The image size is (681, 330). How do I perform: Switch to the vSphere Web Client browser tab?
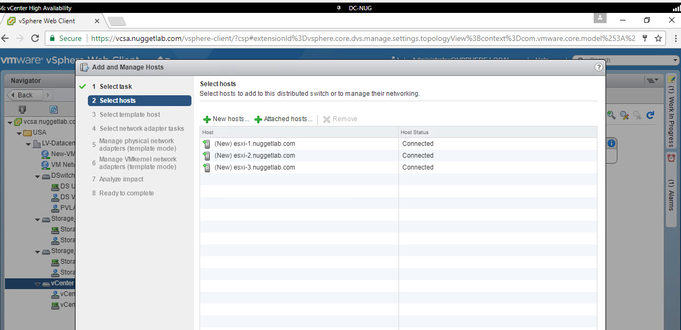point(51,21)
